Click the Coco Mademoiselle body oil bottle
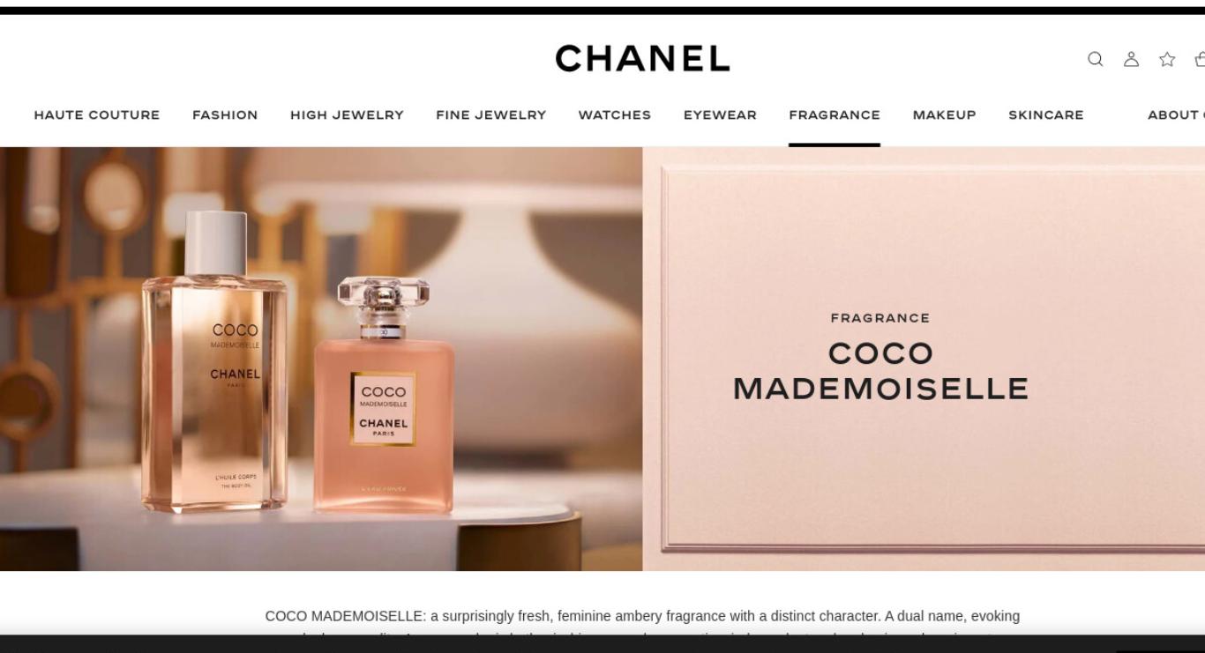The image size is (1205, 653). [215, 361]
